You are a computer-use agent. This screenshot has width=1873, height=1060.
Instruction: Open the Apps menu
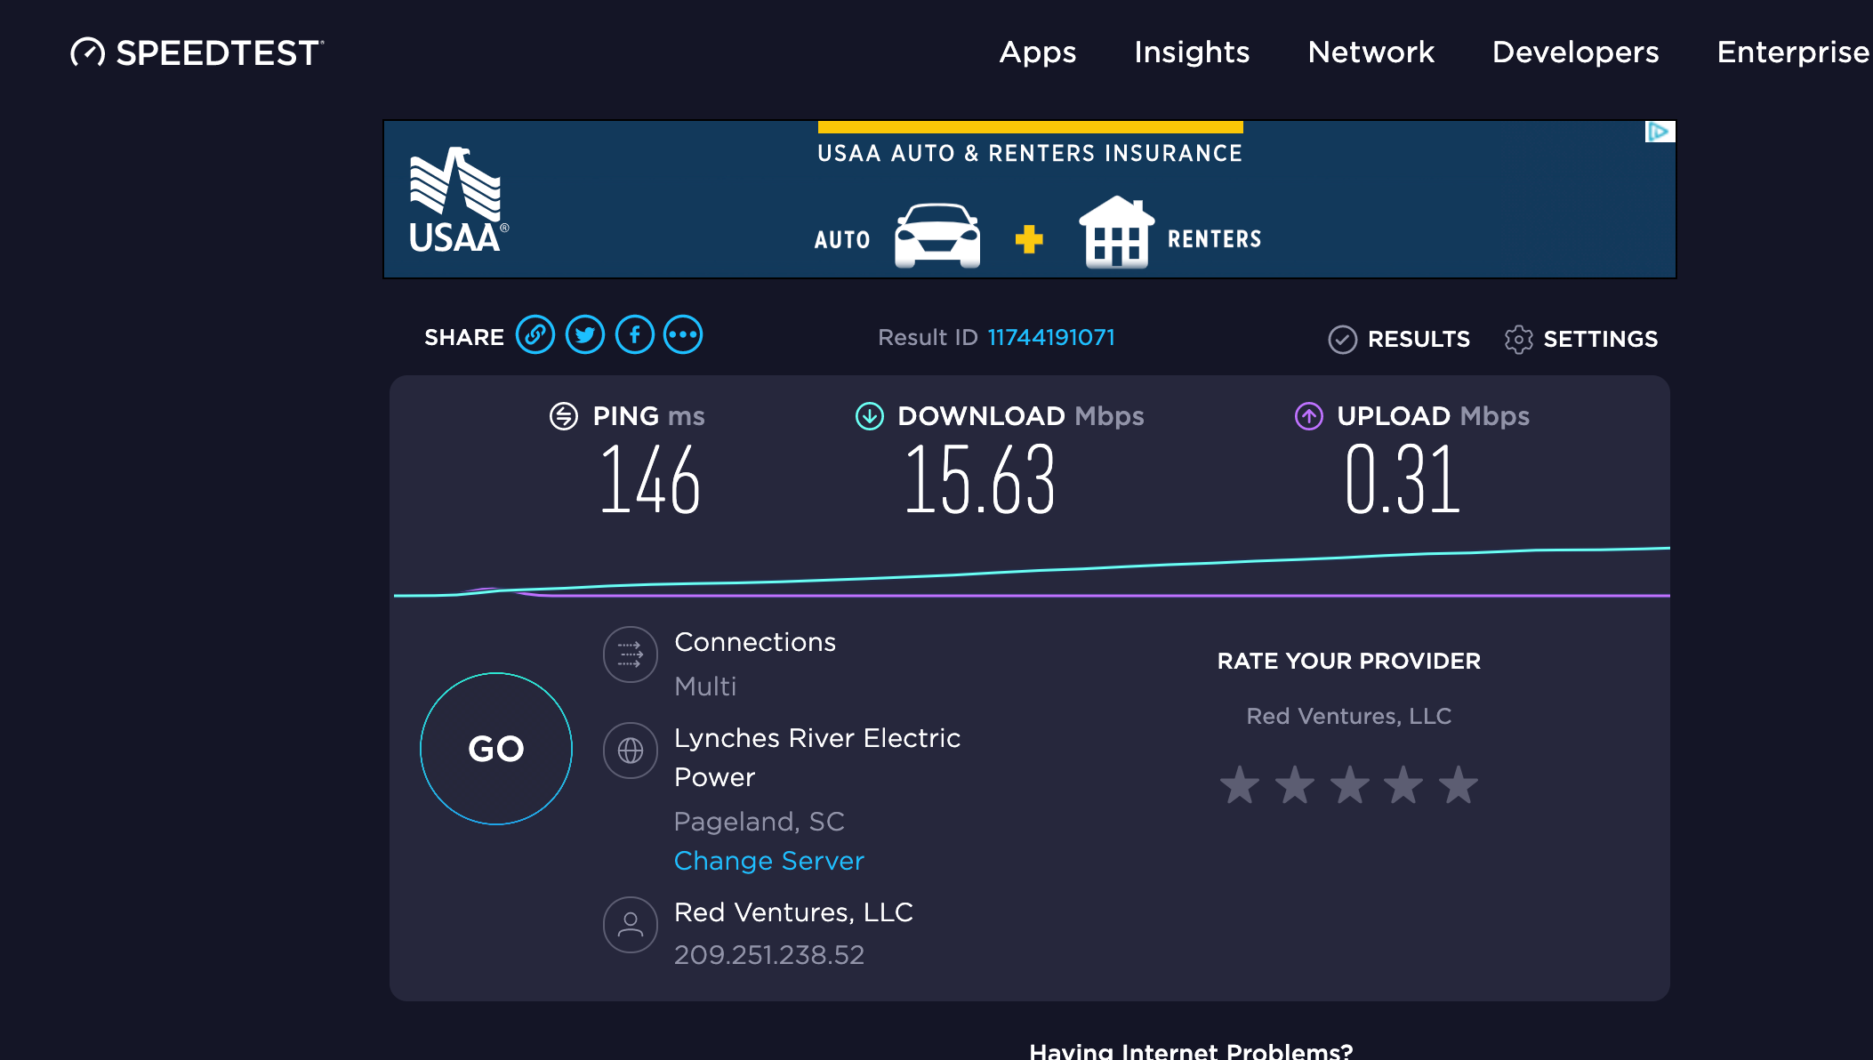tap(1037, 52)
